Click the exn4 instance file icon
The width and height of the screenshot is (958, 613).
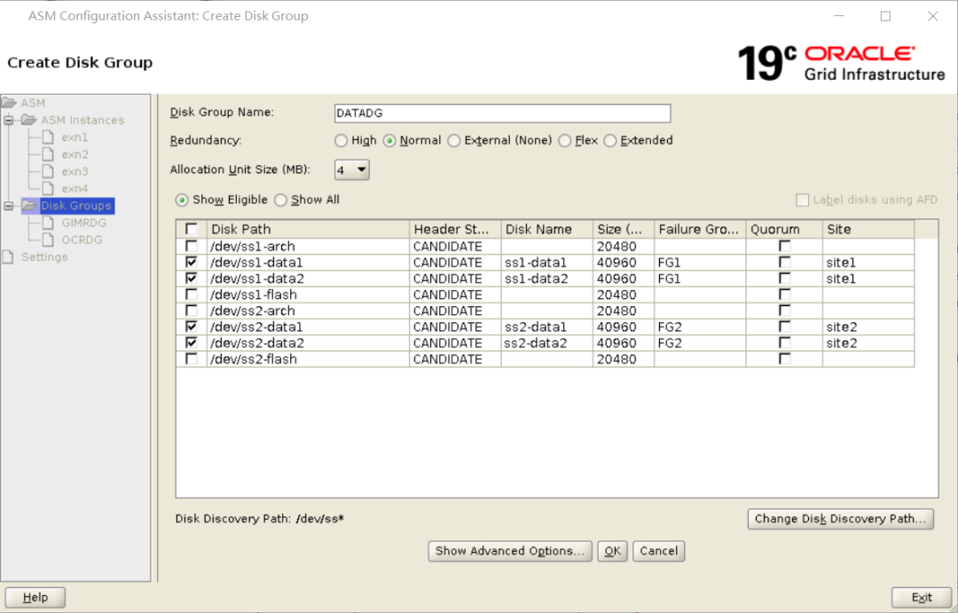48,188
